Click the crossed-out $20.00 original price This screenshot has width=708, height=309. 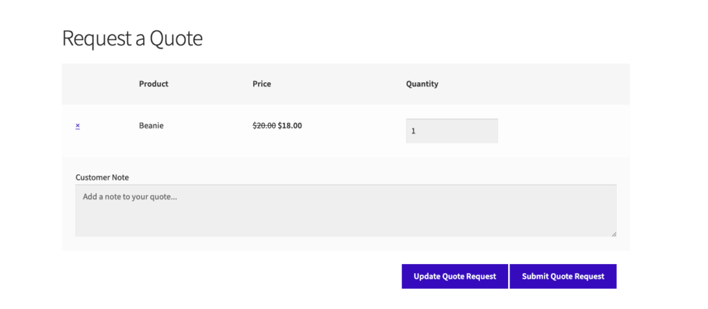click(x=264, y=126)
